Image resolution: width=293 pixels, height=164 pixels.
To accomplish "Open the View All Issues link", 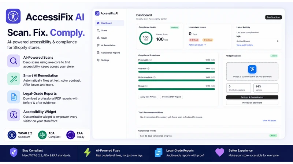I will [269, 121].
